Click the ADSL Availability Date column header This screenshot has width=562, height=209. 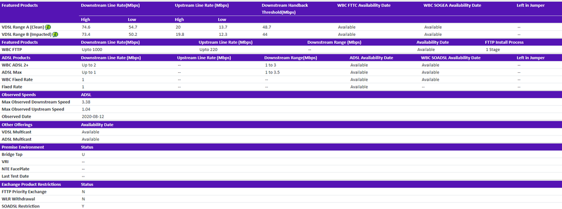click(x=371, y=58)
